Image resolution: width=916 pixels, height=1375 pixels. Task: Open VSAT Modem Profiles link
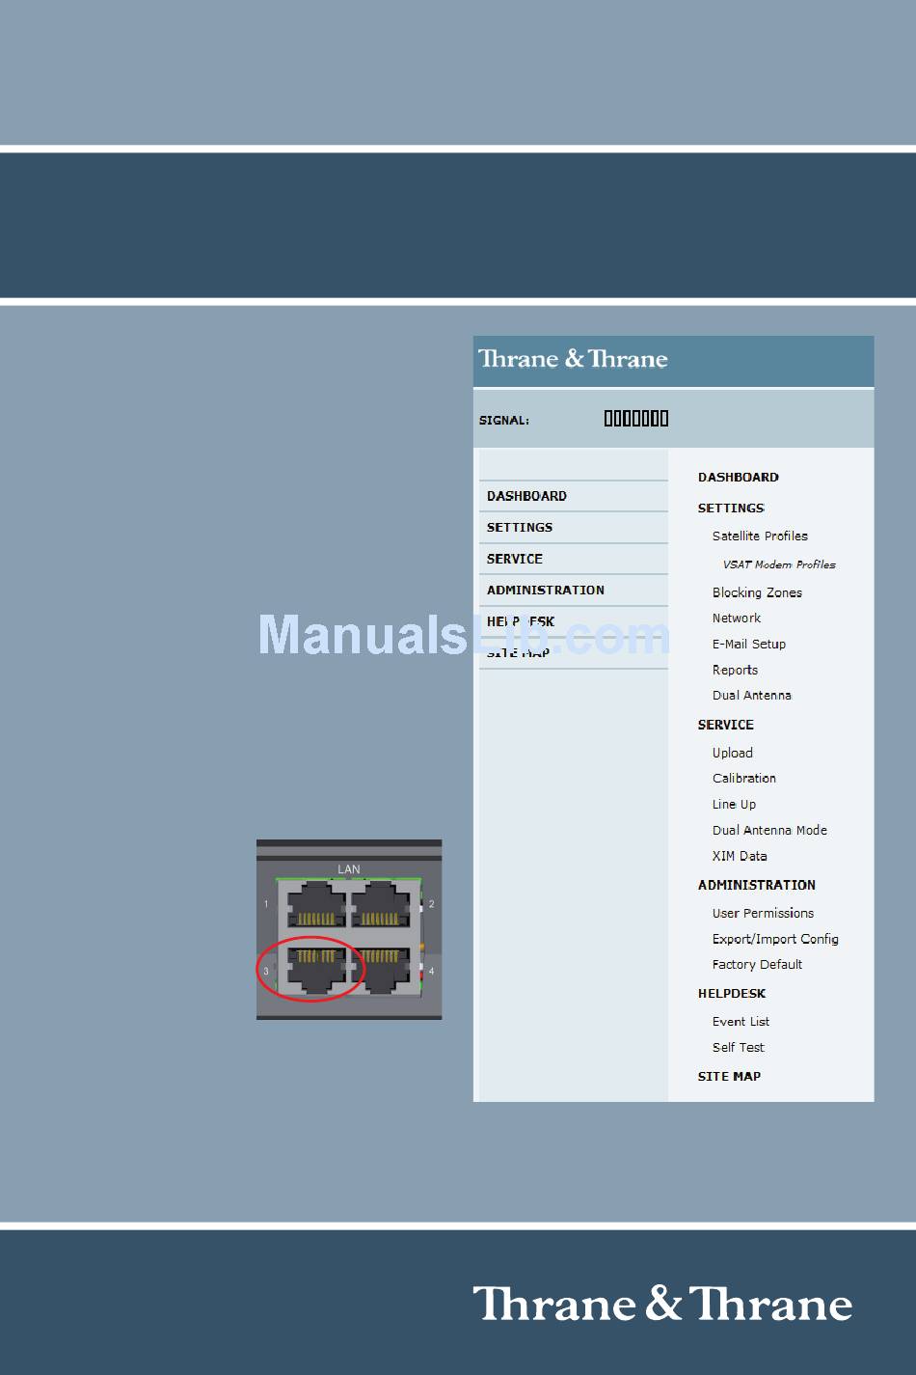coord(779,564)
